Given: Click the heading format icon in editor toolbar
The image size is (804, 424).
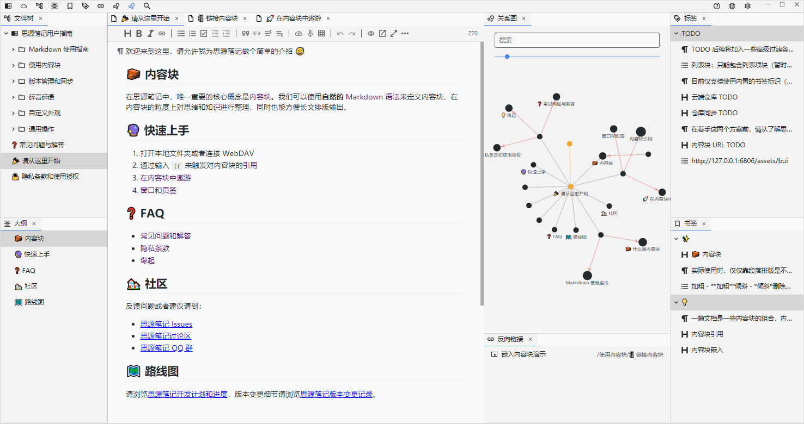Looking at the screenshot, I should tap(127, 34).
